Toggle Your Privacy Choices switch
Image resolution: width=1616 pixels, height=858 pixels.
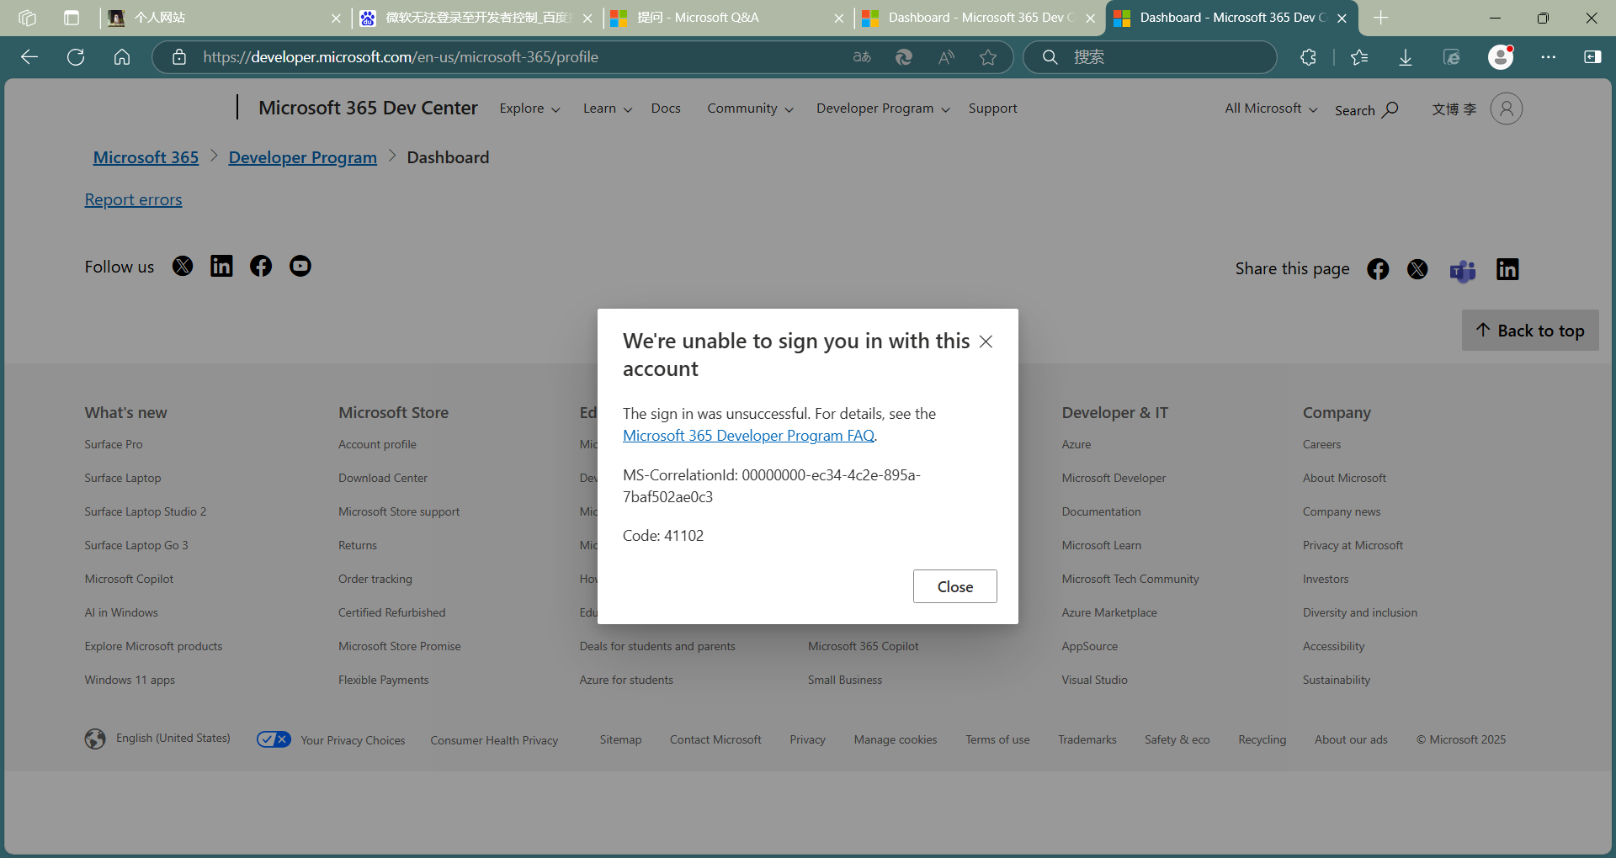coord(274,739)
